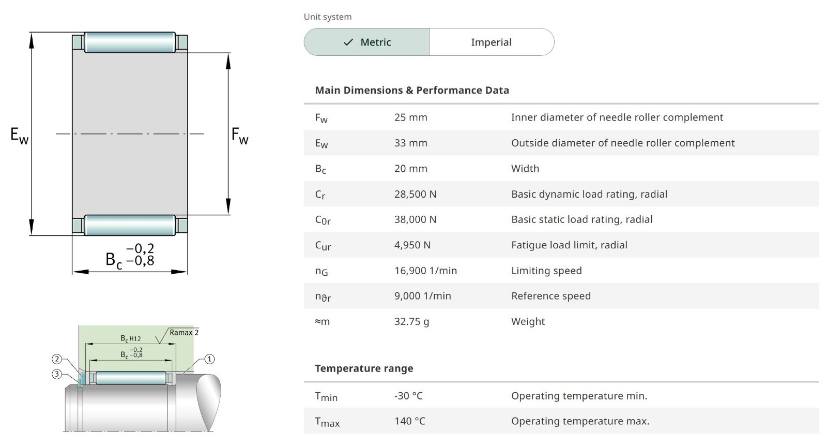827x445 pixels.
Task: Click callout number 3 in mounting diagram
Action: (x=57, y=374)
